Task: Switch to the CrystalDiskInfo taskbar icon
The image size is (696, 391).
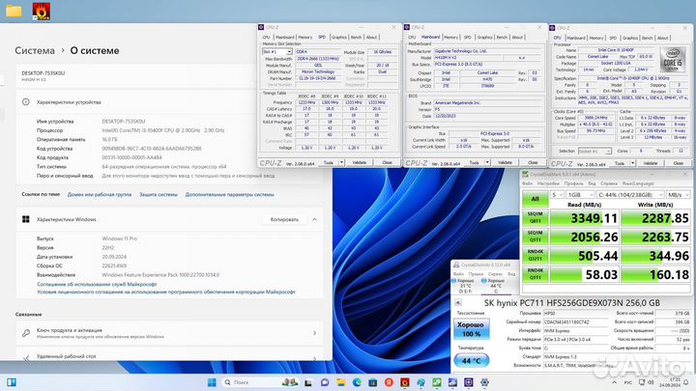Action: (x=452, y=382)
